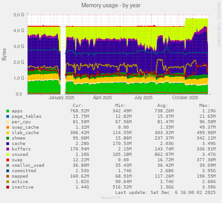The width and height of the screenshot is (222, 203).
Task: Click the 'January 2025' axis label
Action: tap(61, 98)
